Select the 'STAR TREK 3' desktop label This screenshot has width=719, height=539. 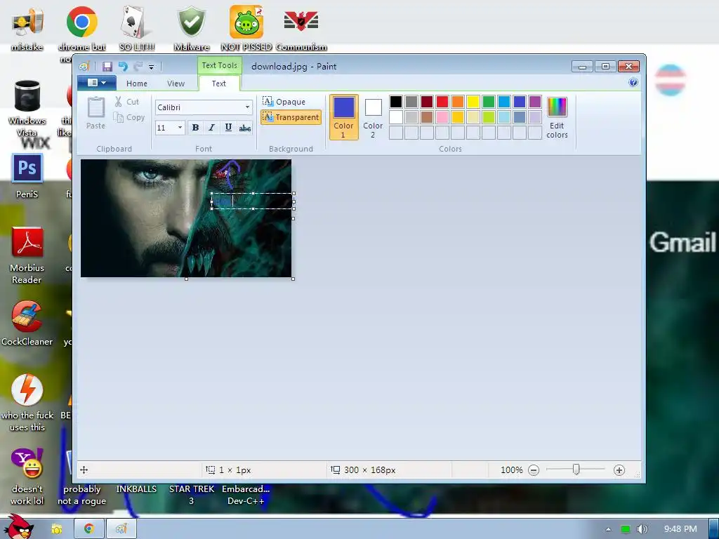click(192, 495)
